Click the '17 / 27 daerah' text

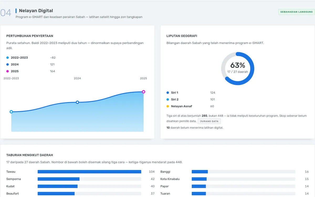coord(238,72)
